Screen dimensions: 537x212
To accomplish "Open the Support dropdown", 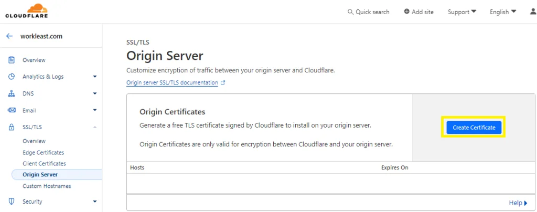I will [x=462, y=12].
